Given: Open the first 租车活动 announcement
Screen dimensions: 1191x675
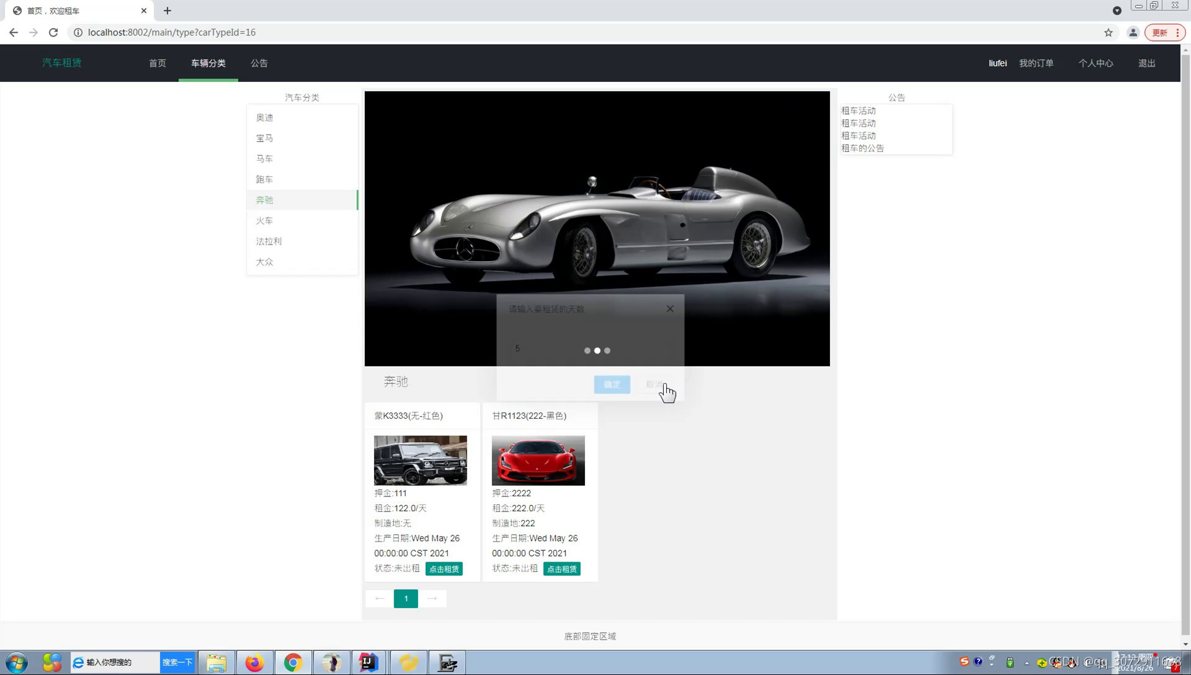Looking at the screenshot, I should [859, 110].
